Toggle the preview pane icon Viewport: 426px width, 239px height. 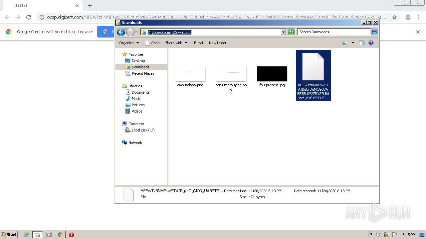coord(362,43)
